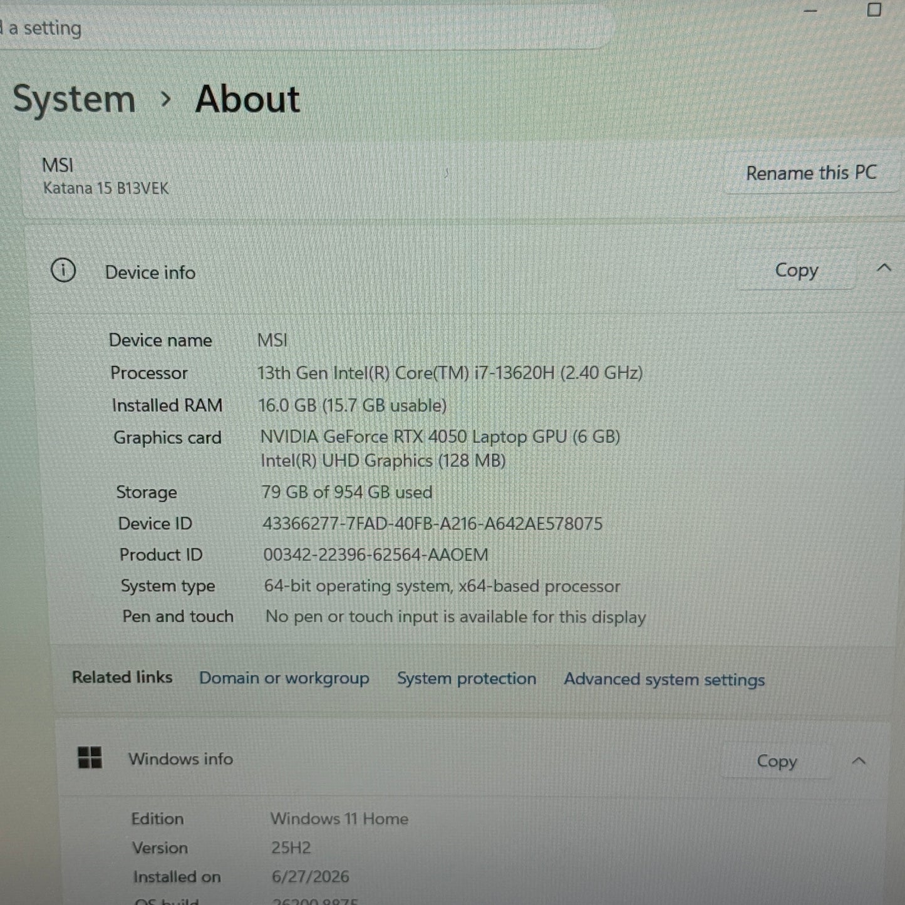
Task: Click the Device name label
Action: pos(160,340)
